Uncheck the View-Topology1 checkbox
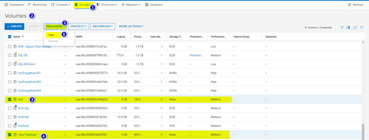The height and width of the screenshot is (140, 369). point(10,135)
